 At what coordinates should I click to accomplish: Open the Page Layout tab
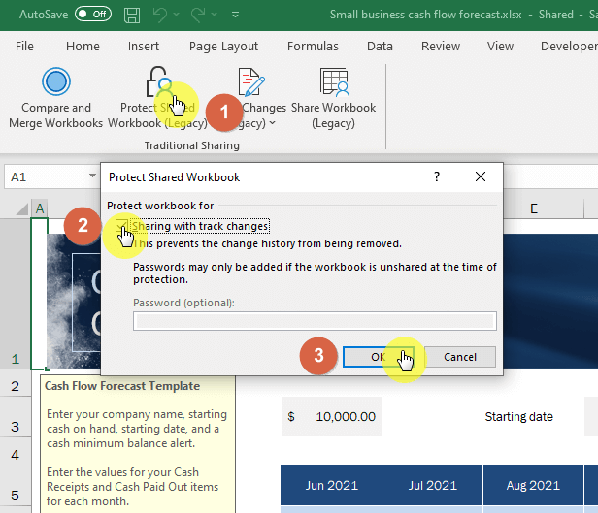coord(224,47)
